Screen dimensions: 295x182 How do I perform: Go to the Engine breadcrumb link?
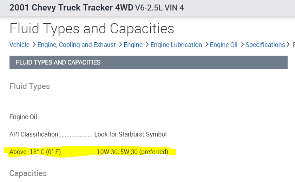(133, 45)
